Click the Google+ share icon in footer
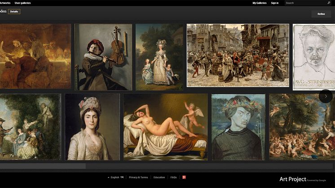The image size is (335, 188). pos(184,177)
